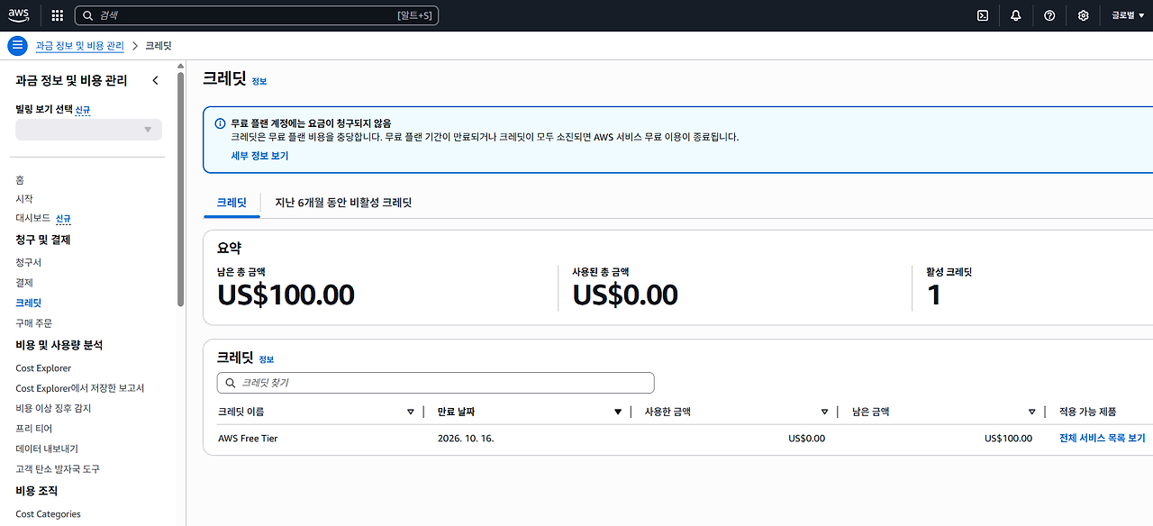The height and width of the screenshot is (526, 1153).
Task: Click 정보 link beside 크레딧 table heading
Action: (266, 359)
